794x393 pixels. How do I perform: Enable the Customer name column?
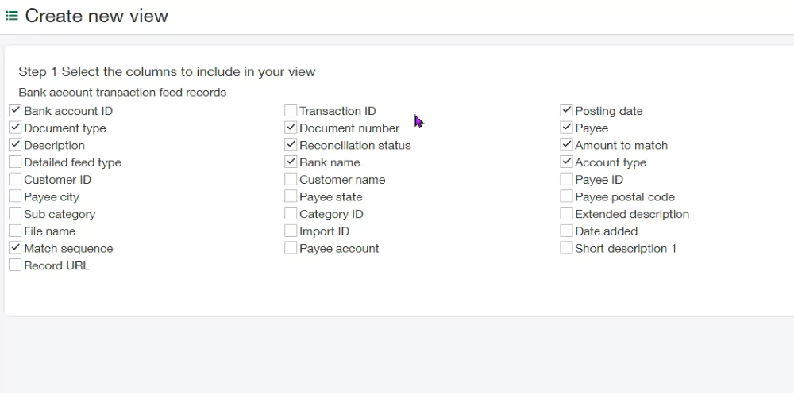(x=291, y=180)
